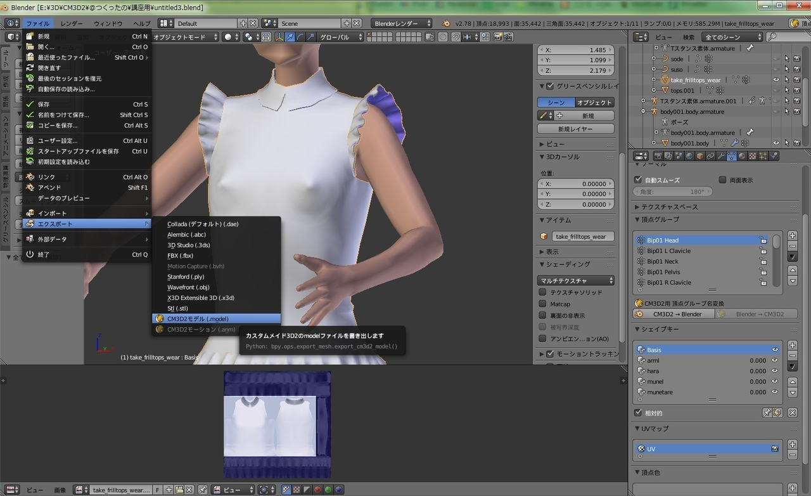The width and height of the screenshot is (811, 496).
Task: Open the constraints chain-link tab
Action: 710,156
